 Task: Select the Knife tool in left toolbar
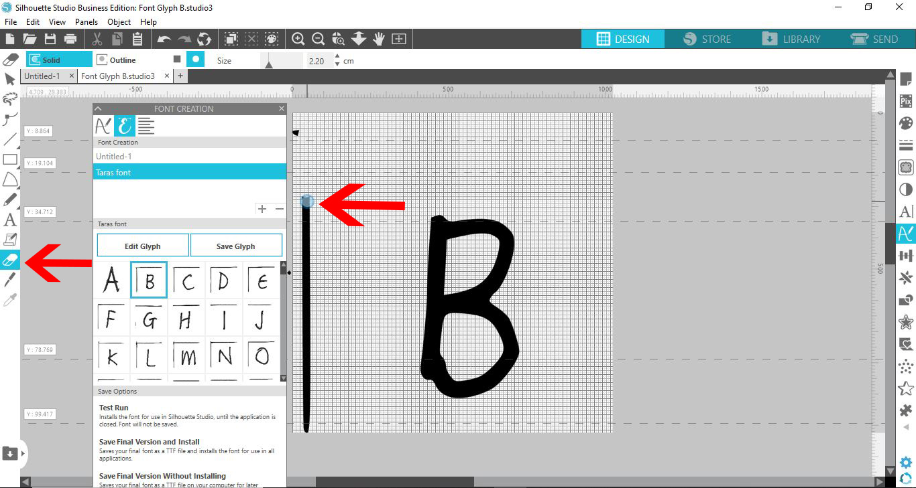click(10, 279)
